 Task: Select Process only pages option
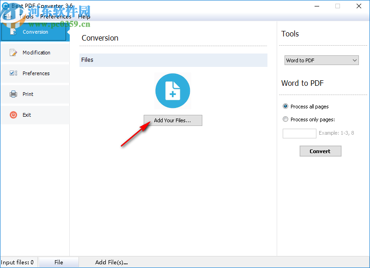(285, 119)
